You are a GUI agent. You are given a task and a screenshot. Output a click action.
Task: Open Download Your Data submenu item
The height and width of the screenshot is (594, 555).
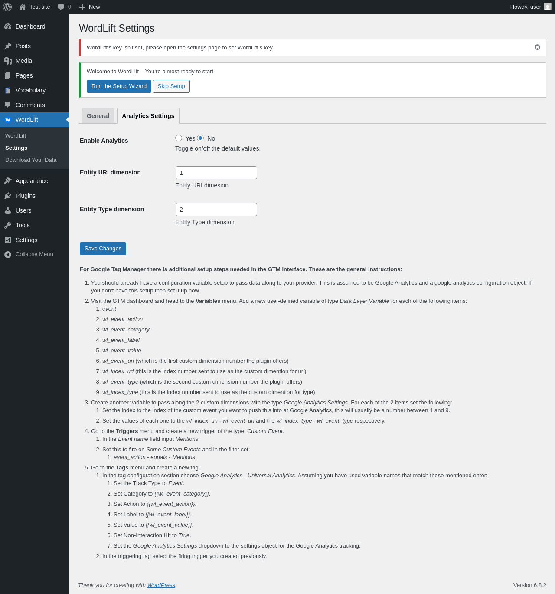click(31, 160)
